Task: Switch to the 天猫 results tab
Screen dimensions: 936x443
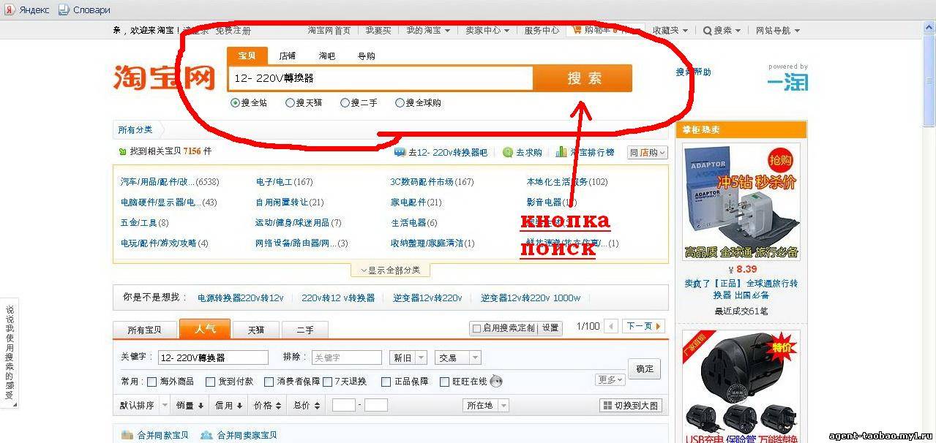Action: point(255,330)
